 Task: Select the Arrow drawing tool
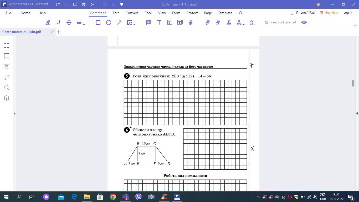click(119, 23)
